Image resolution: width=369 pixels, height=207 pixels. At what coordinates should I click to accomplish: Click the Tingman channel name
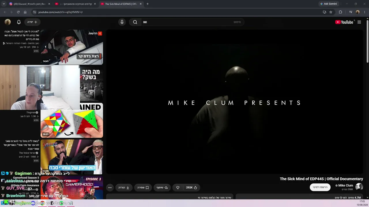pos(31,112)
